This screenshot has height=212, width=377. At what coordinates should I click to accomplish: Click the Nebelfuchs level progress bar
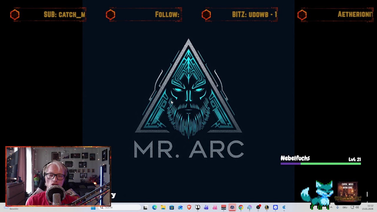click(320, 163)
